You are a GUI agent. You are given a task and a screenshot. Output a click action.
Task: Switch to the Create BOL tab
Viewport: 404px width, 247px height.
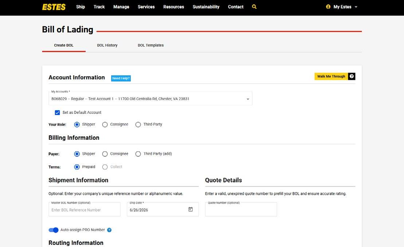click(64, 45)
